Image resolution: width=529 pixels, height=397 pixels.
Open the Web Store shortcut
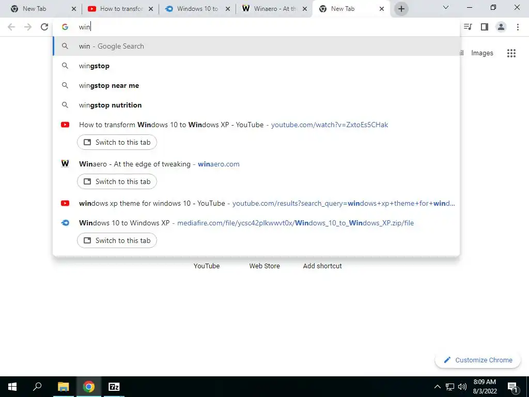pyautogui.click(x=264, y=266)
